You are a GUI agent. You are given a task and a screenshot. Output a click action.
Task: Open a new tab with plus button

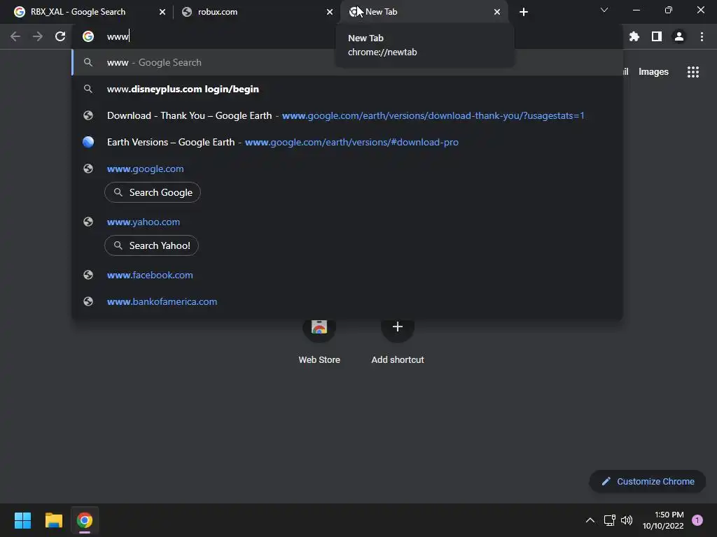click(524, 12)
